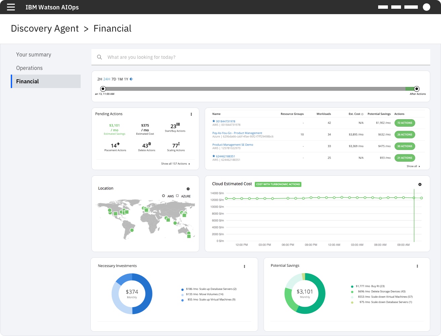
Task: Open Pending Actions kebab menu
Action: (191, 114)
